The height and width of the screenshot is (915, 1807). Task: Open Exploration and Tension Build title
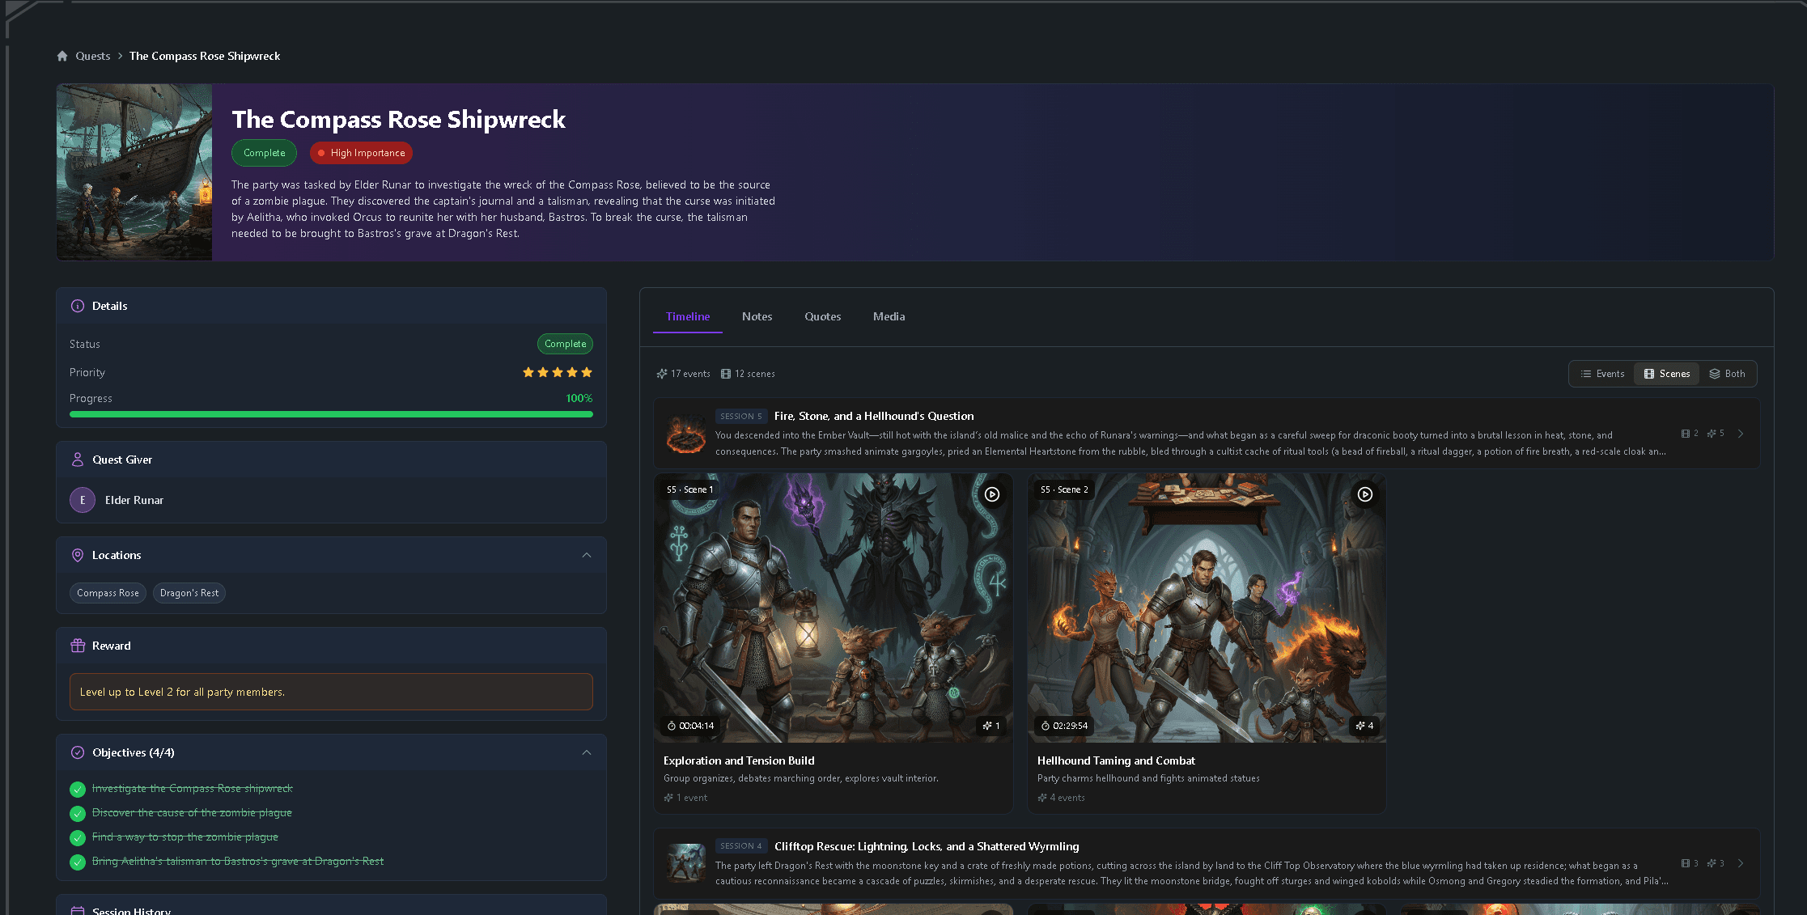click(739, 760)
